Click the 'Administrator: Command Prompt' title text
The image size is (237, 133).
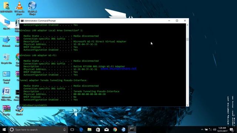pyautogui.click(x=40, y=21)
